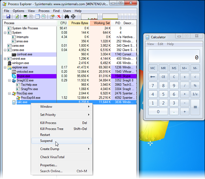
Task: Choose Kill Process Tree menu entry
Action: click(61, 129)
